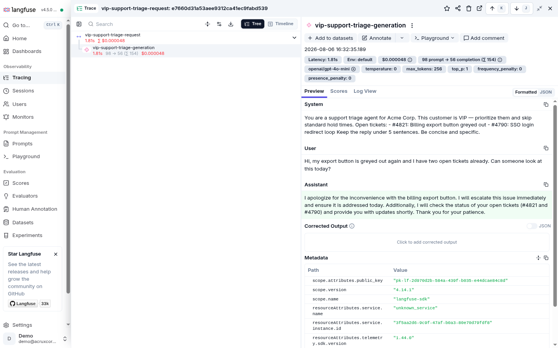558x348 pixels.
Task: Select the Timeline view mode
Action: 281,24
